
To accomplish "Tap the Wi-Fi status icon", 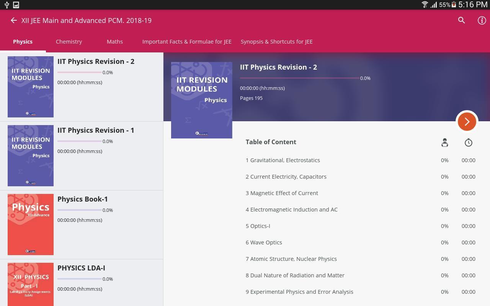I will [425, 5].
